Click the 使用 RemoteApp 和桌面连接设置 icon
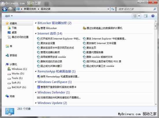The height and width of the screenshot is (118, 159). coord(38,76)
